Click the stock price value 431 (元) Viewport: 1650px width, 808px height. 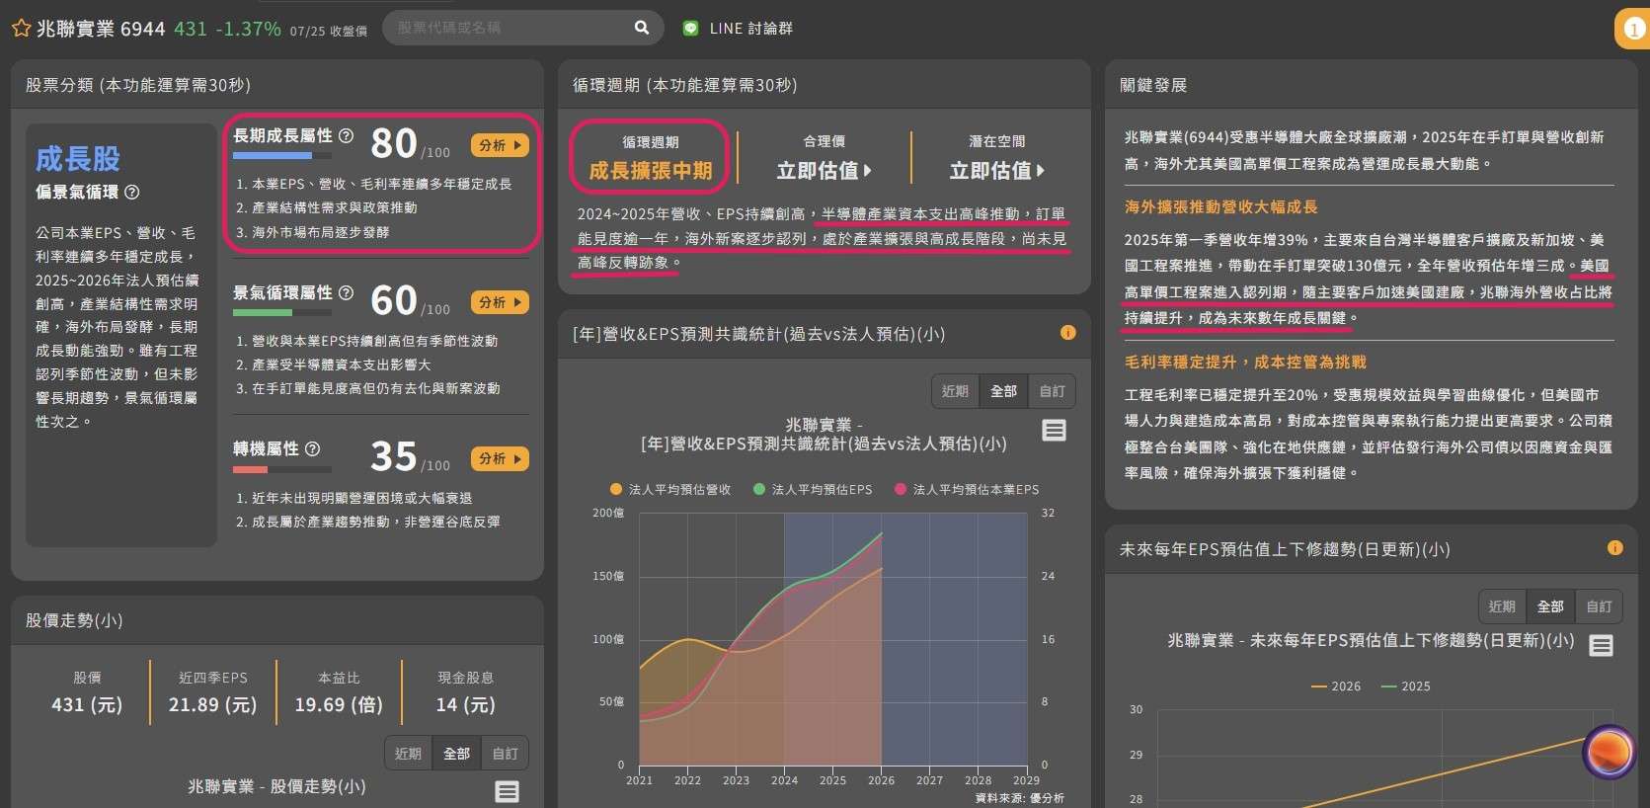click(x=87, y=704)
